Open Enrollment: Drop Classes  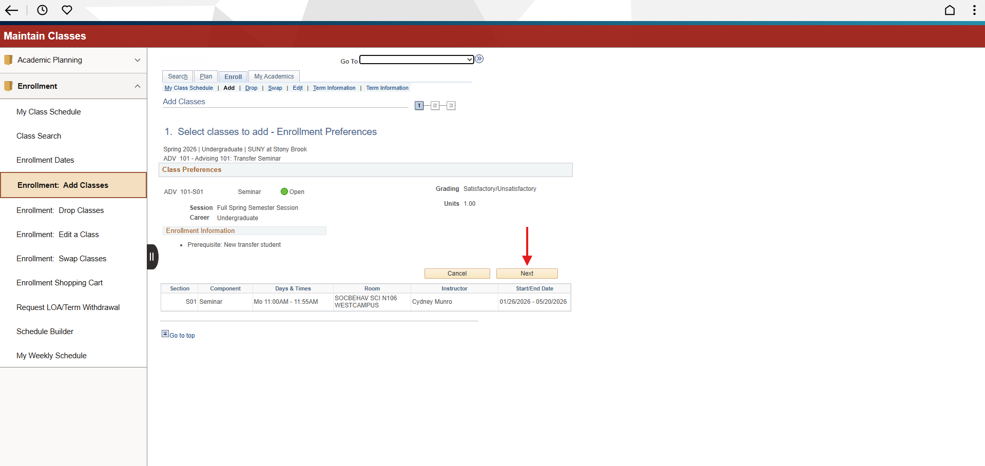tap(73, 210)
